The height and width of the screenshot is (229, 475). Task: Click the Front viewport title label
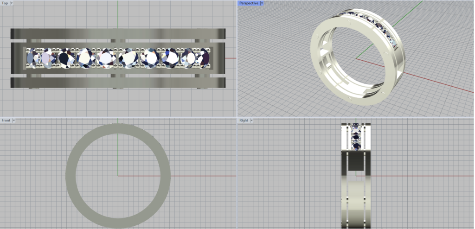pyautogui.click(x=6, y=121)
